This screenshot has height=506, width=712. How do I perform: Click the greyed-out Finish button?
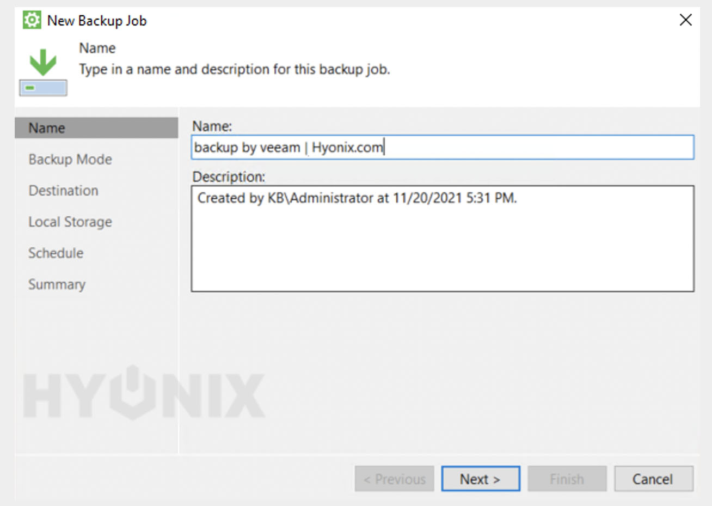click(x=567, y=479)
